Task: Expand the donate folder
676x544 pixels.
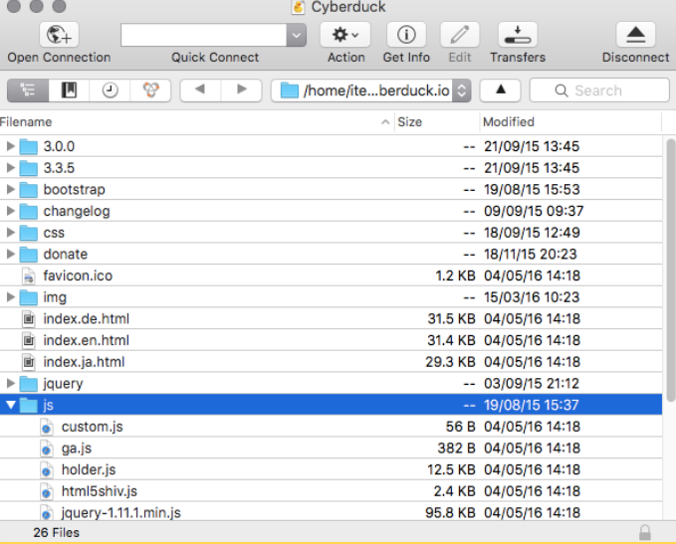Action: click(11, 255)
